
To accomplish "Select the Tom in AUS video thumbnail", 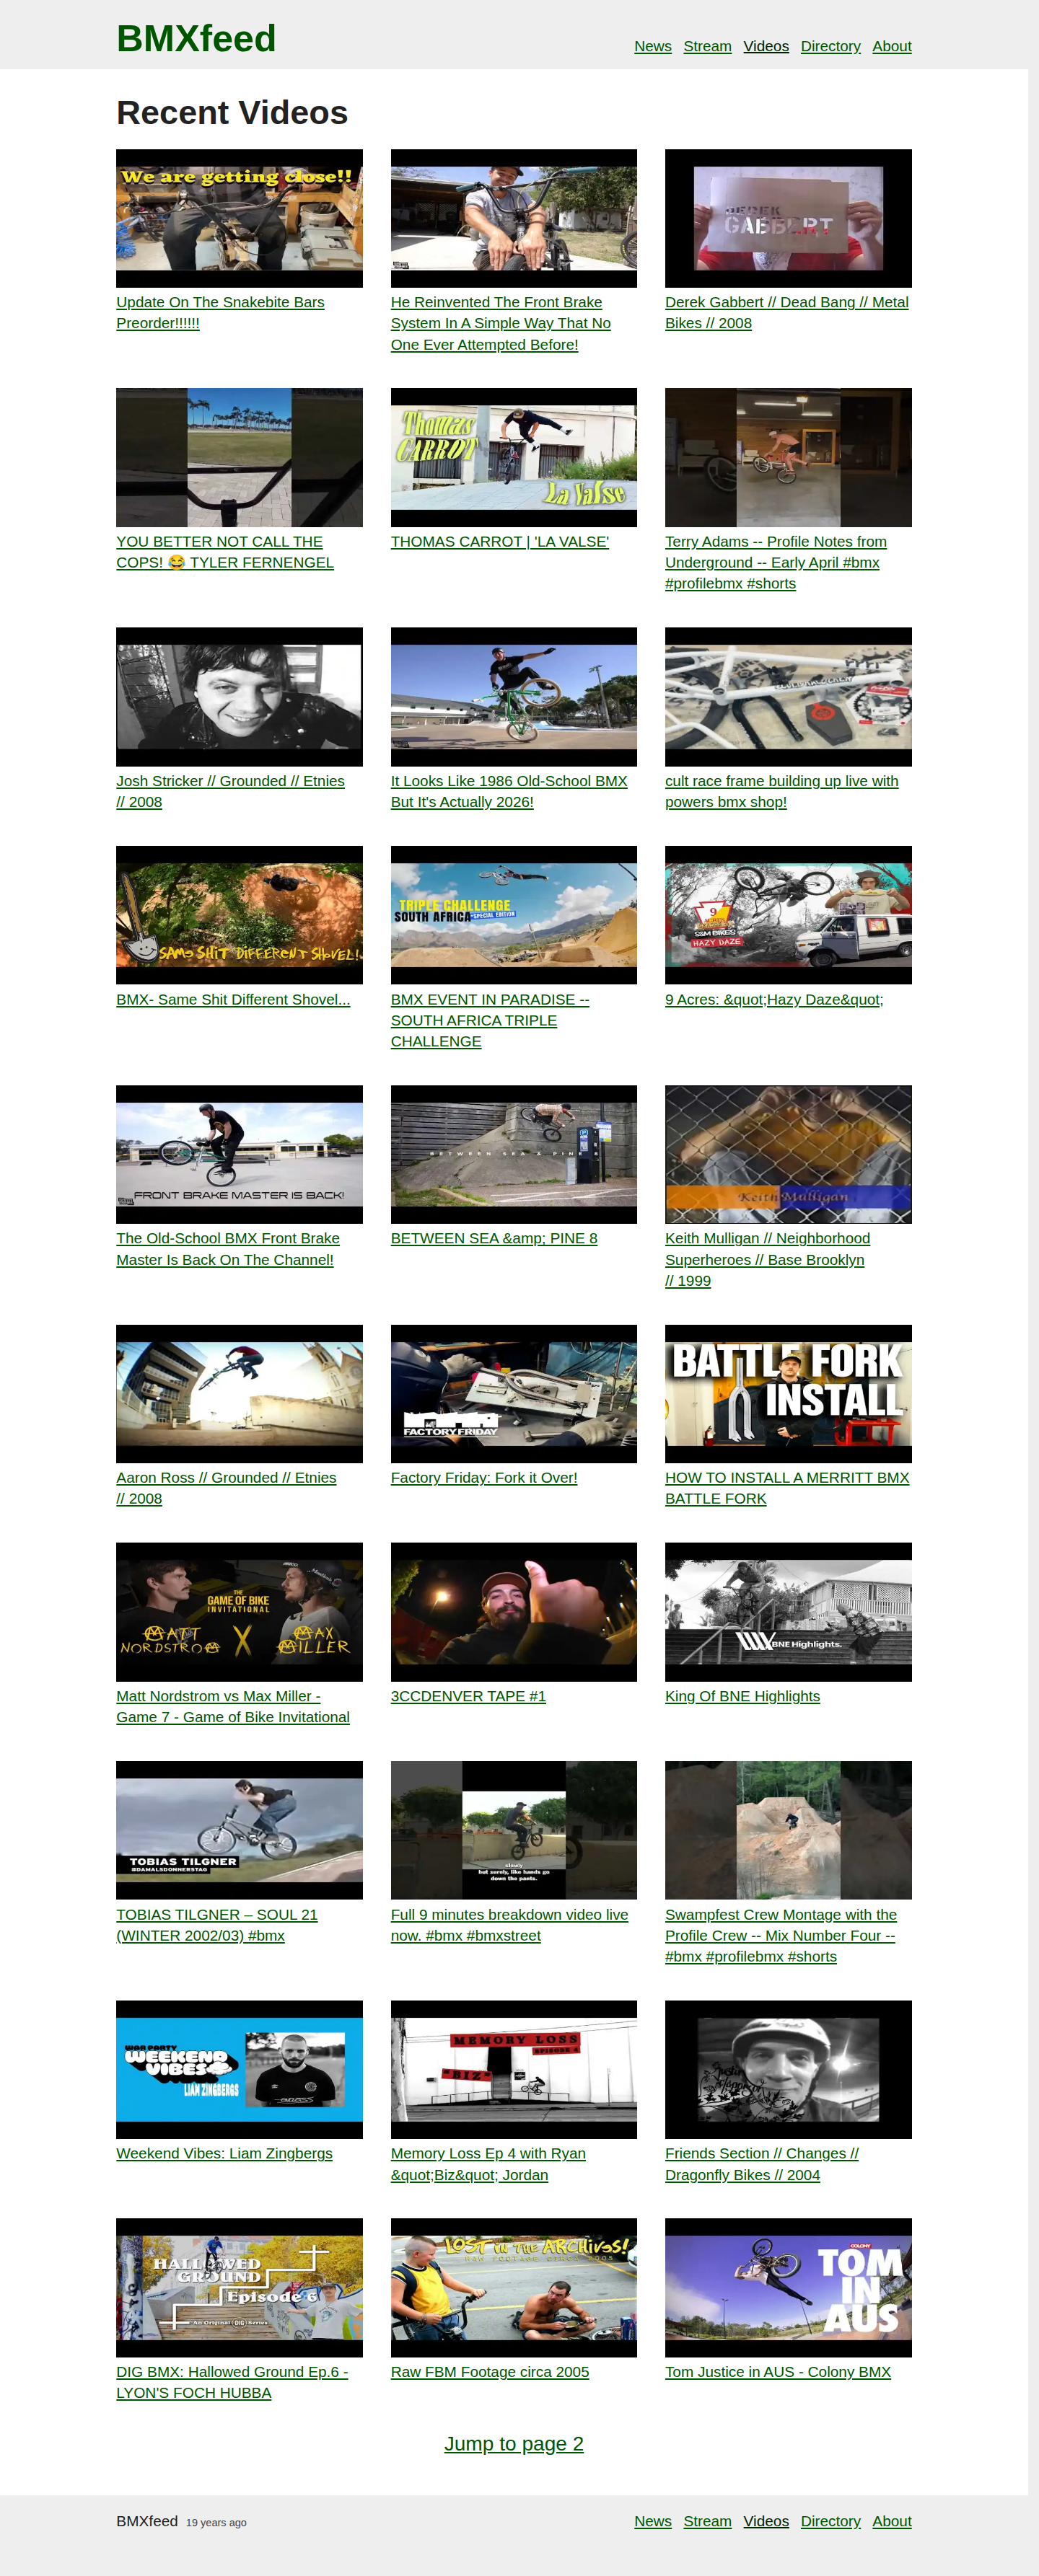I will tap(788, 2287).
